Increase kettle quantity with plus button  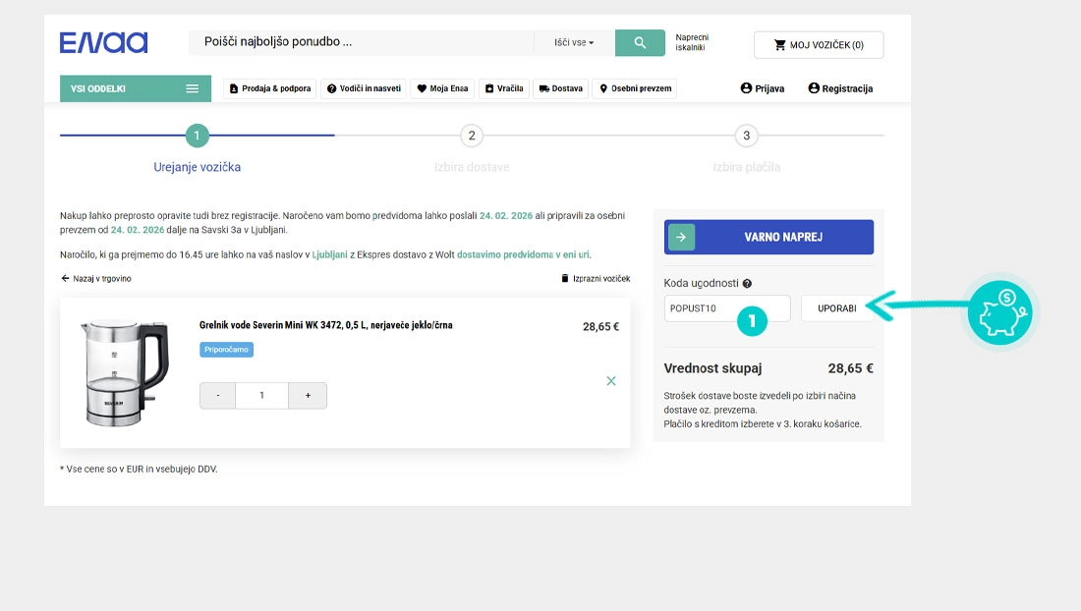click(x=308, y=396)
